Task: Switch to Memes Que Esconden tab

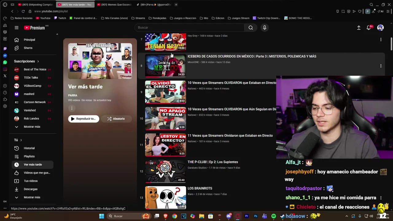Action: pyautogui.click(x=114, y=5)
